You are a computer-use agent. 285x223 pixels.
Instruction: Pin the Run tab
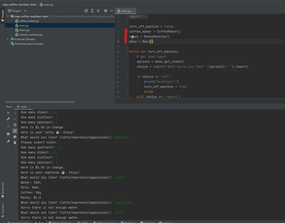point(8,141)
